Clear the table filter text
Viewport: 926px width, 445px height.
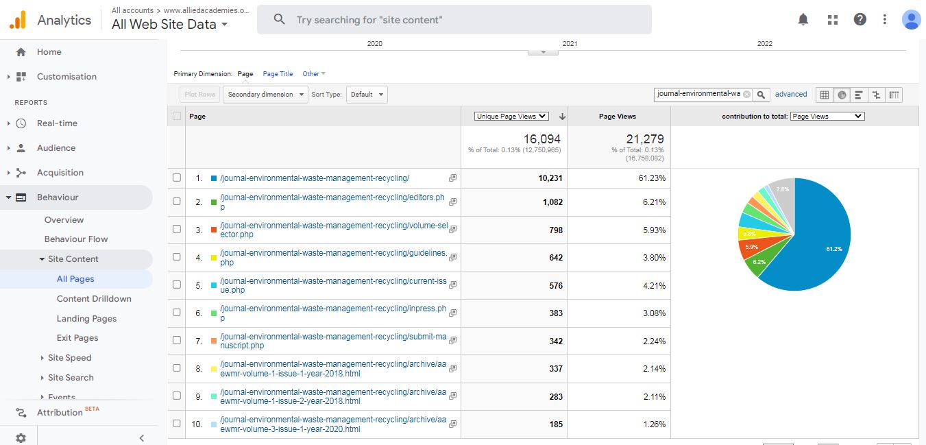746,95
